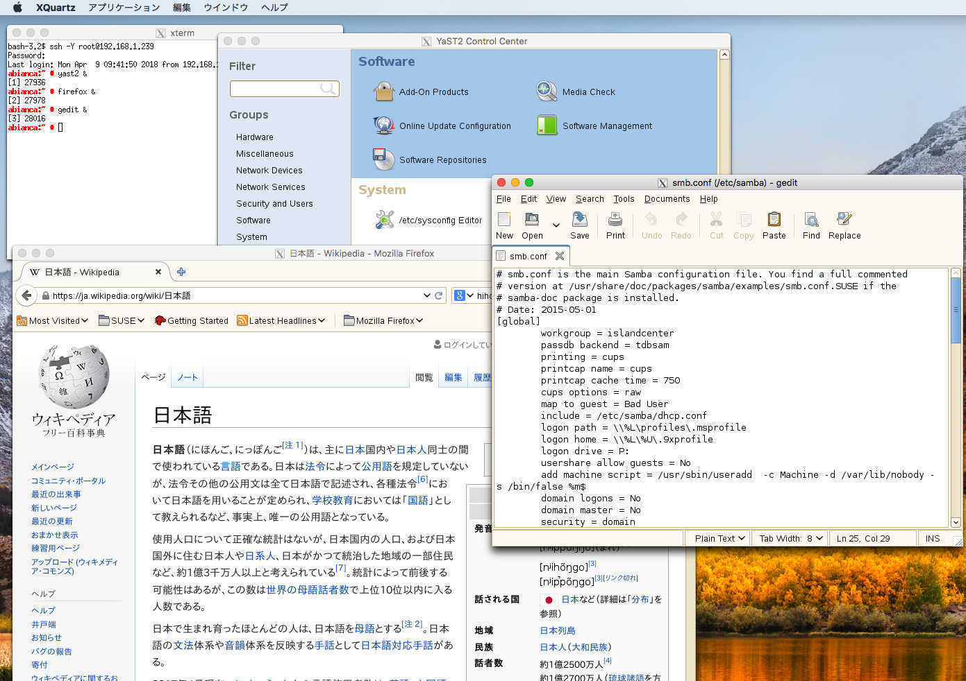Open the Search menu in gedit

tap(590, 199)
